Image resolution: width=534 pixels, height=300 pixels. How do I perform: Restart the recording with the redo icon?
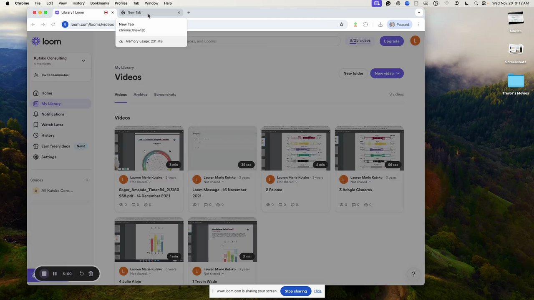(x=82, y=274)
